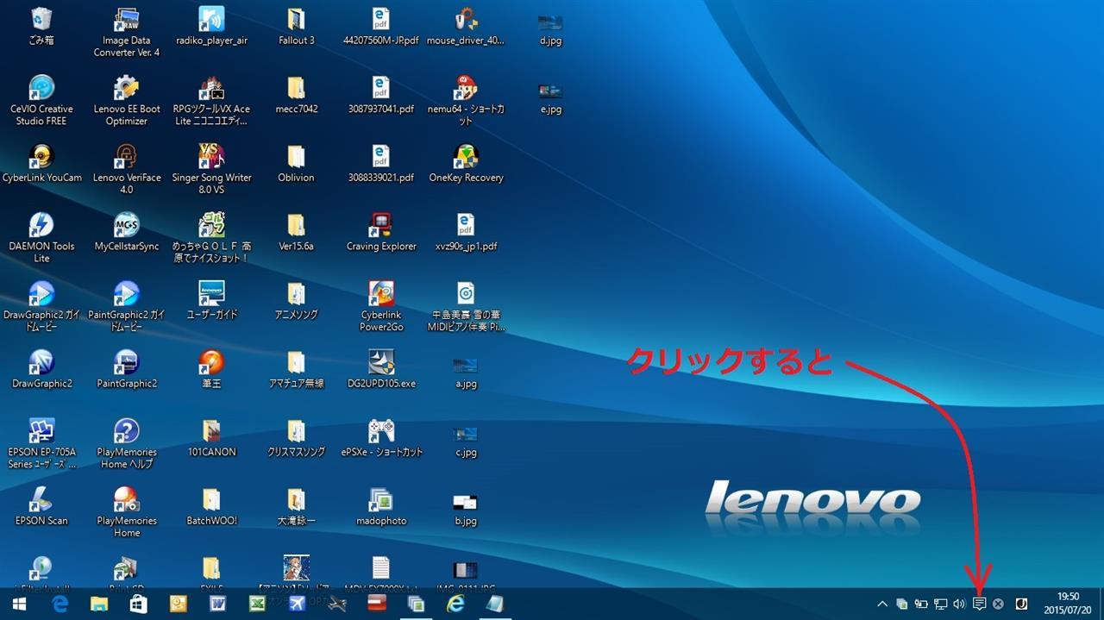Show hidden system tray icons
The height and width of the screenshot is (620, 1104).
pos(882,604)
